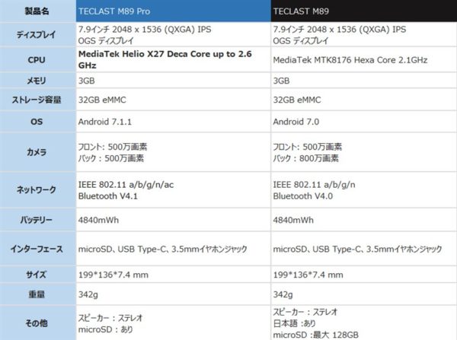Click the ストレージ容量 row label

[38, 100]
